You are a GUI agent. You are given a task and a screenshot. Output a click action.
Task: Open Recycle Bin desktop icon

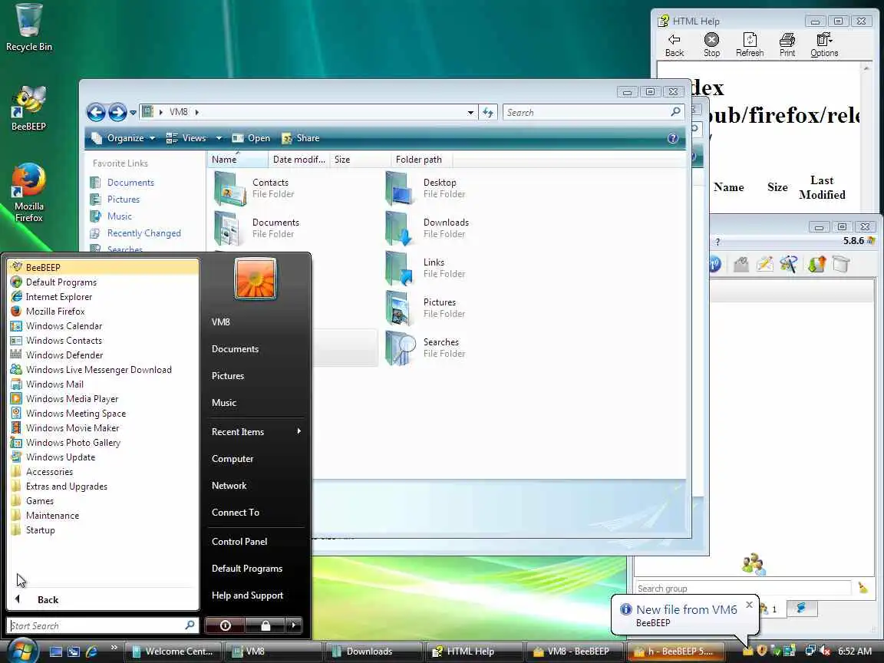click(28, 27)
